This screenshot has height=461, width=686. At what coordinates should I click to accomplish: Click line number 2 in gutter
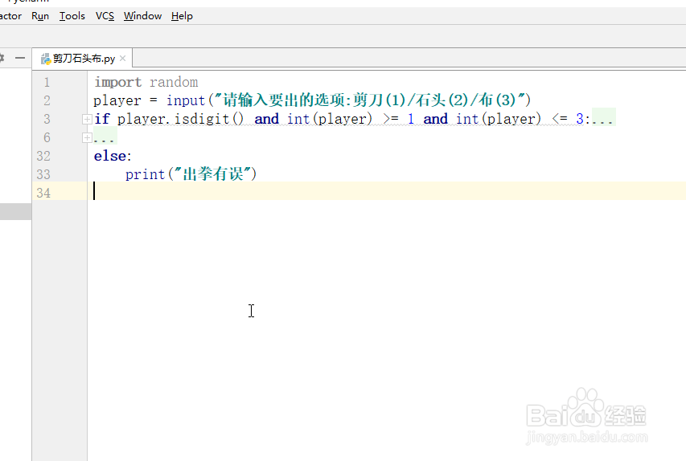(x=47, y=100)
